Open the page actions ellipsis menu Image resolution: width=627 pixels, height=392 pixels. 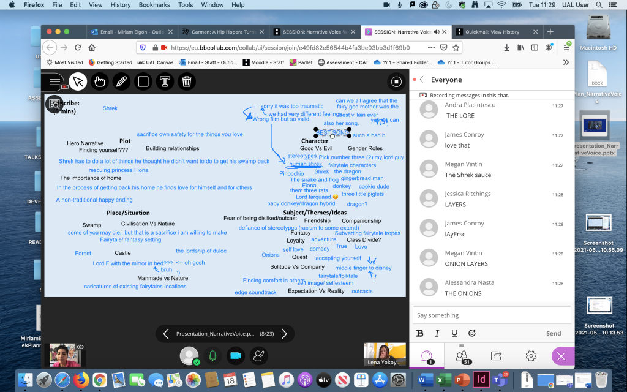pyautogui.click(x=431, y=48)
